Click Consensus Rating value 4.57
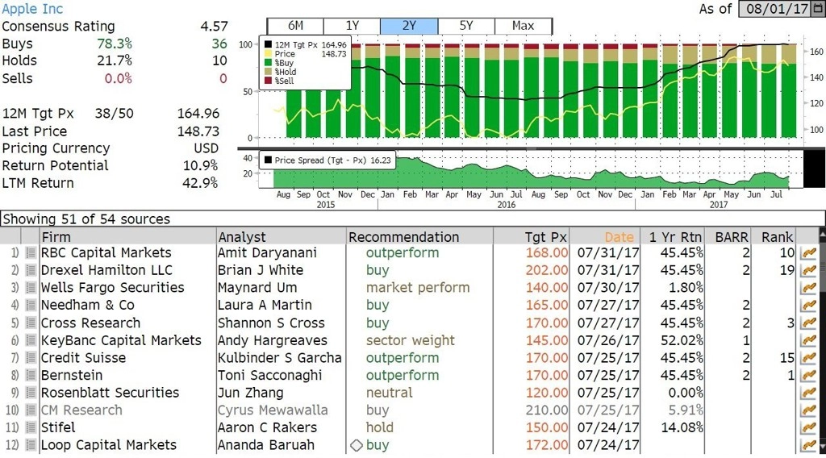 pyautogui.click(x=214, y=27)
